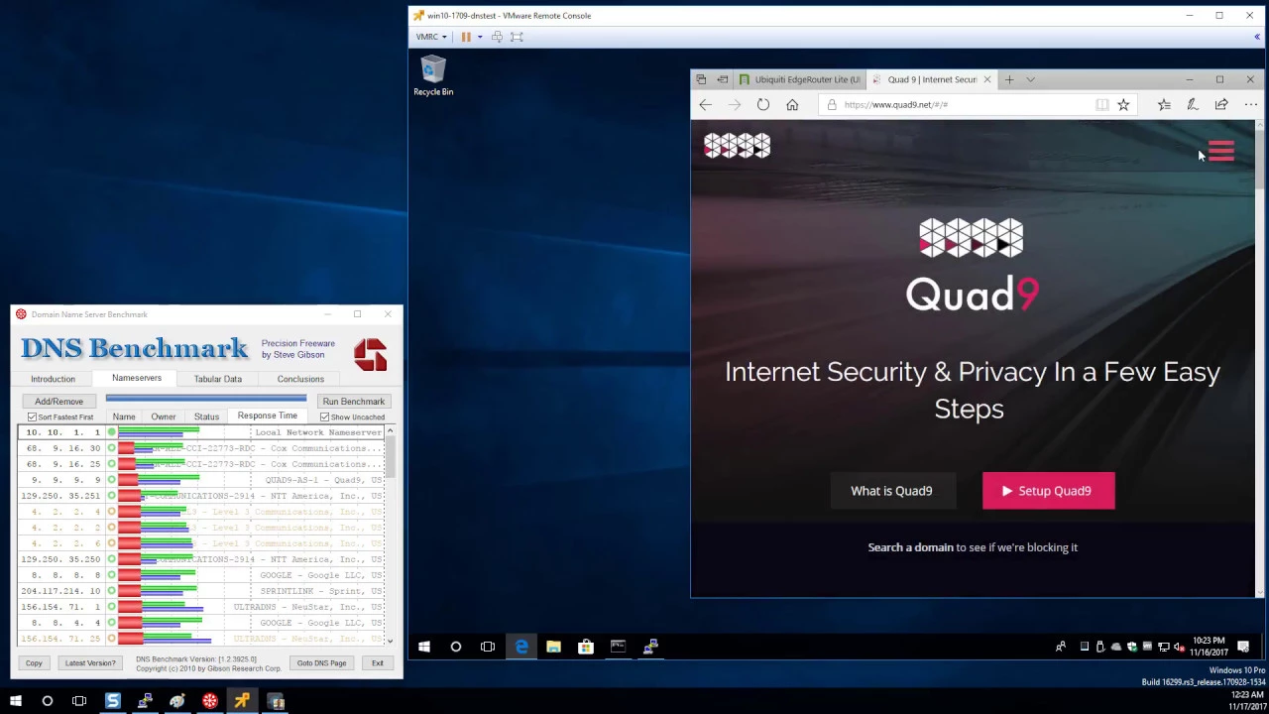Screen dimensions: 1269x714
Task: Set these tabs aside in Edge
Action: tap(723, 79)
